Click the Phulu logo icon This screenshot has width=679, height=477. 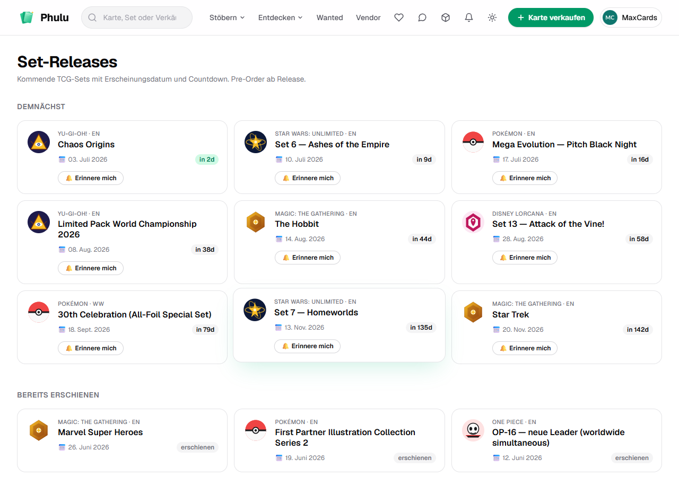[27, 17]
